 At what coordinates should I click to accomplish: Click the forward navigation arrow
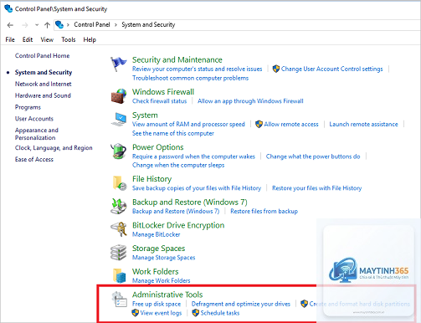pos(25,25)
